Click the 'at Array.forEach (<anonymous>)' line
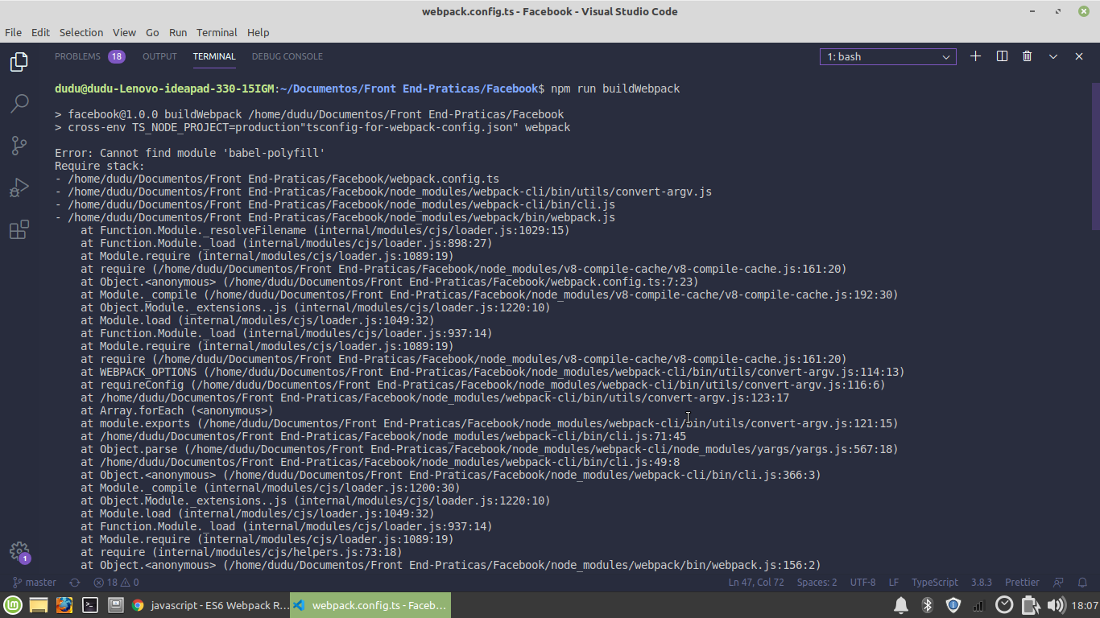This screenshot has width=1100, height=618. click(x=177, y=410)
